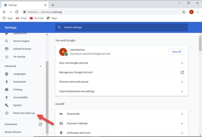The width and height of the screenshot is (202, 137).
Task: Click the Accessibility person icon
Action: pyautogui.click(x=7, y=97)
